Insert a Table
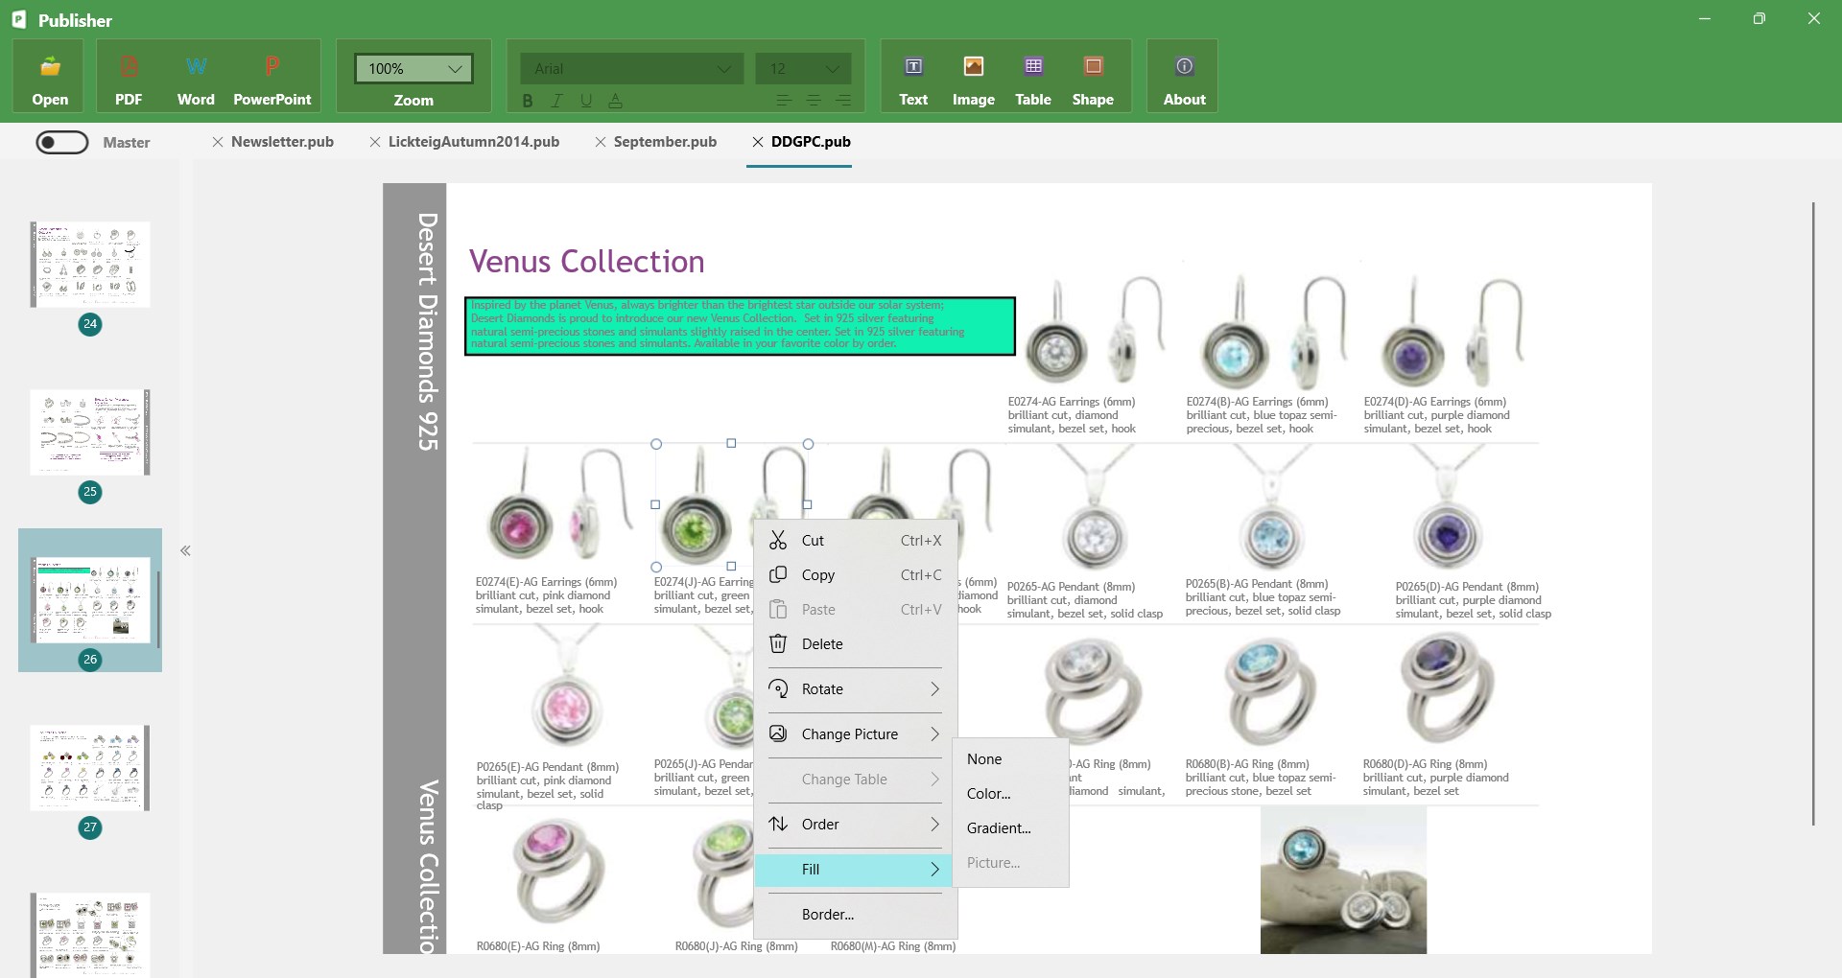Viewport: 1842px width, 978px height. [1032, 77]
